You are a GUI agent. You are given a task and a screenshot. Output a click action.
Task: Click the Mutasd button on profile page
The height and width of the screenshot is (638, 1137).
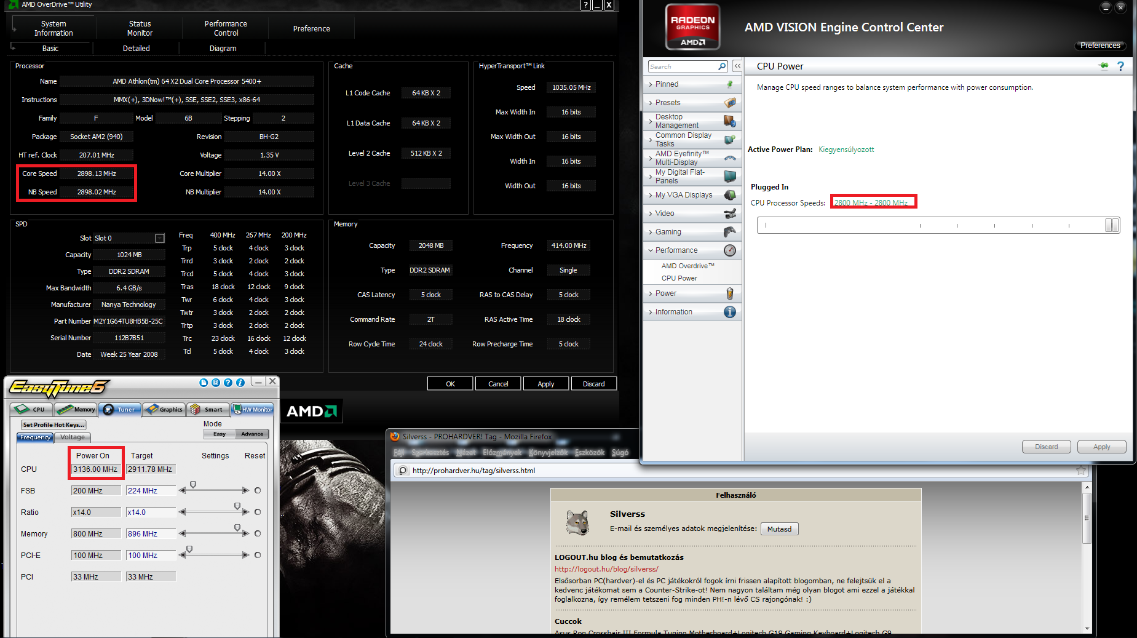click(x=779, y=529)
